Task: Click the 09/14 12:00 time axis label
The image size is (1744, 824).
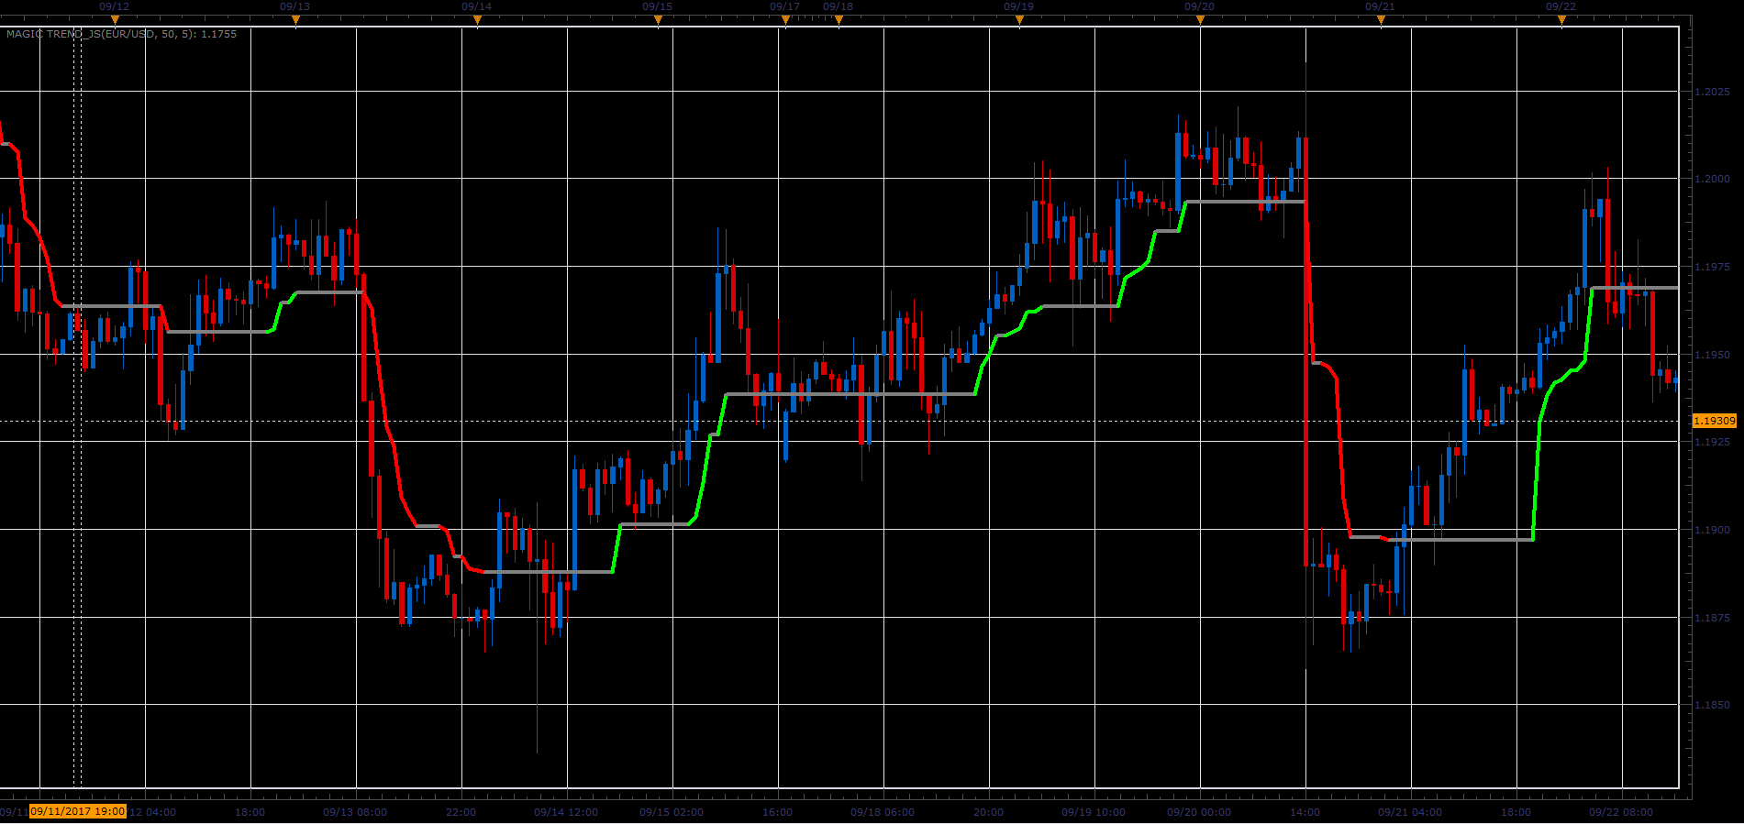Action: tap(566, 812)
